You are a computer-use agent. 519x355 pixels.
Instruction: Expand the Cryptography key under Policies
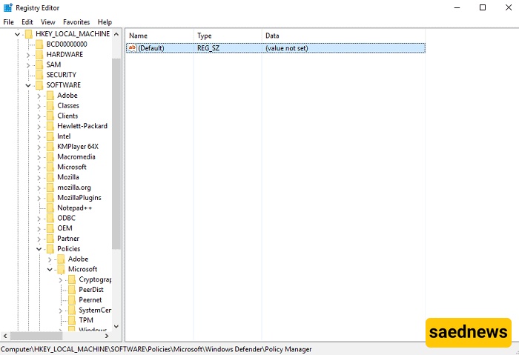tap(61, 280)
